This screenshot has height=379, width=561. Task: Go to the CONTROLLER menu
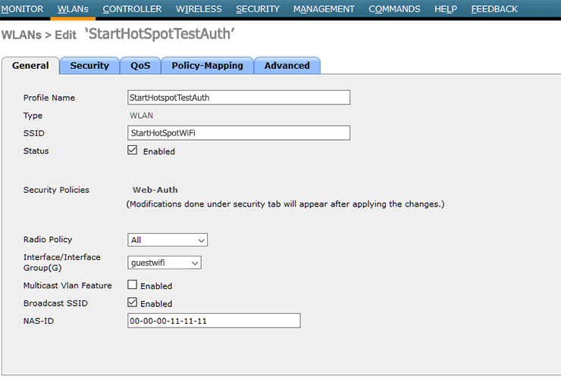pyautogui.click(x=132, y=9)
